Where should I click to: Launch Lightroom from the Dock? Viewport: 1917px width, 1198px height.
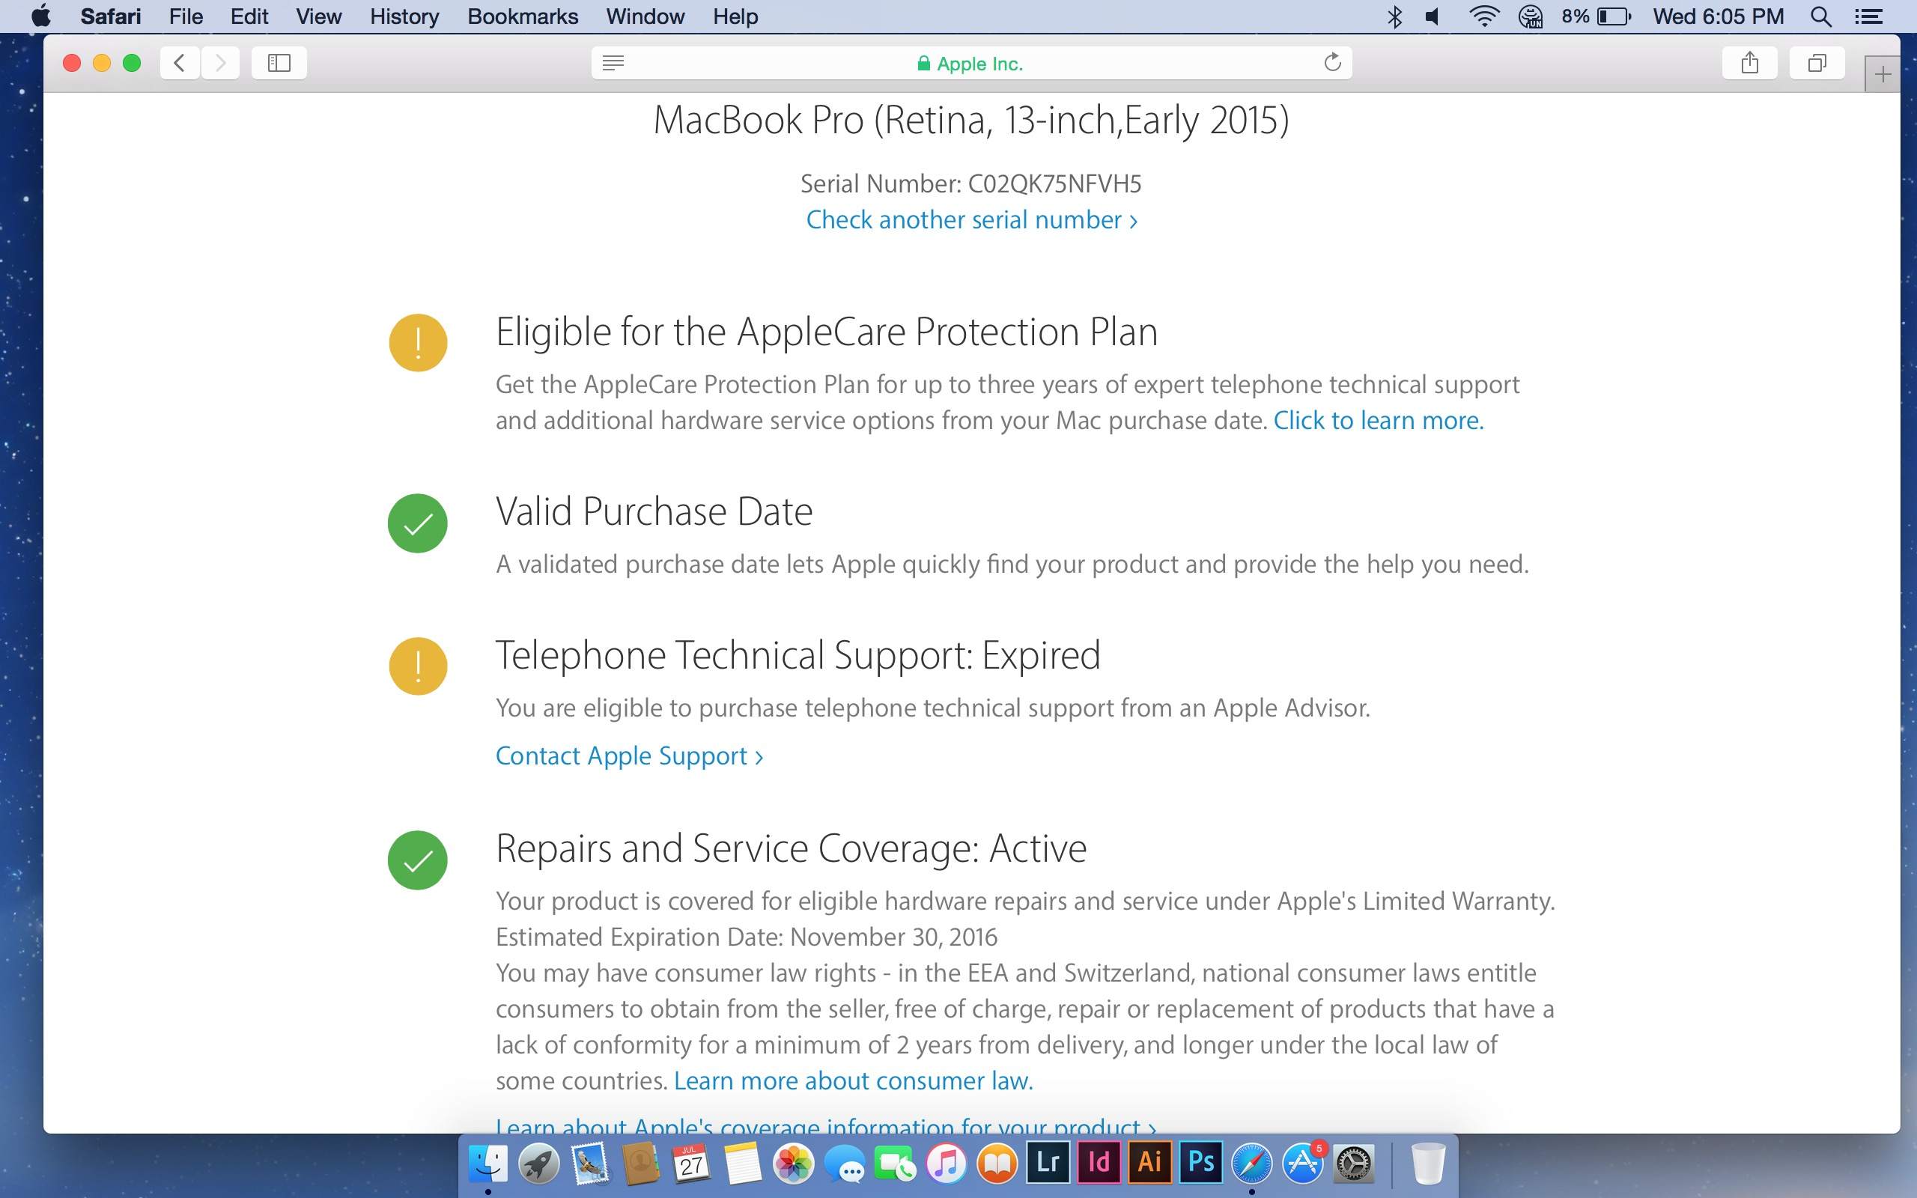coord(1047,1162)
